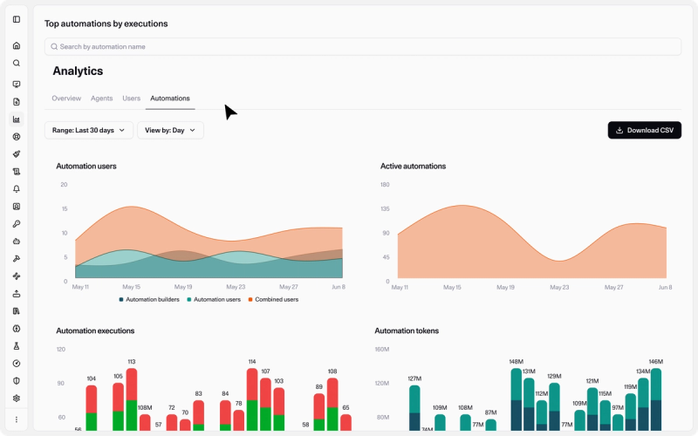Click the 146M tokens bar
The height and width of the screenshot is (436, 698).
(656, 399)
